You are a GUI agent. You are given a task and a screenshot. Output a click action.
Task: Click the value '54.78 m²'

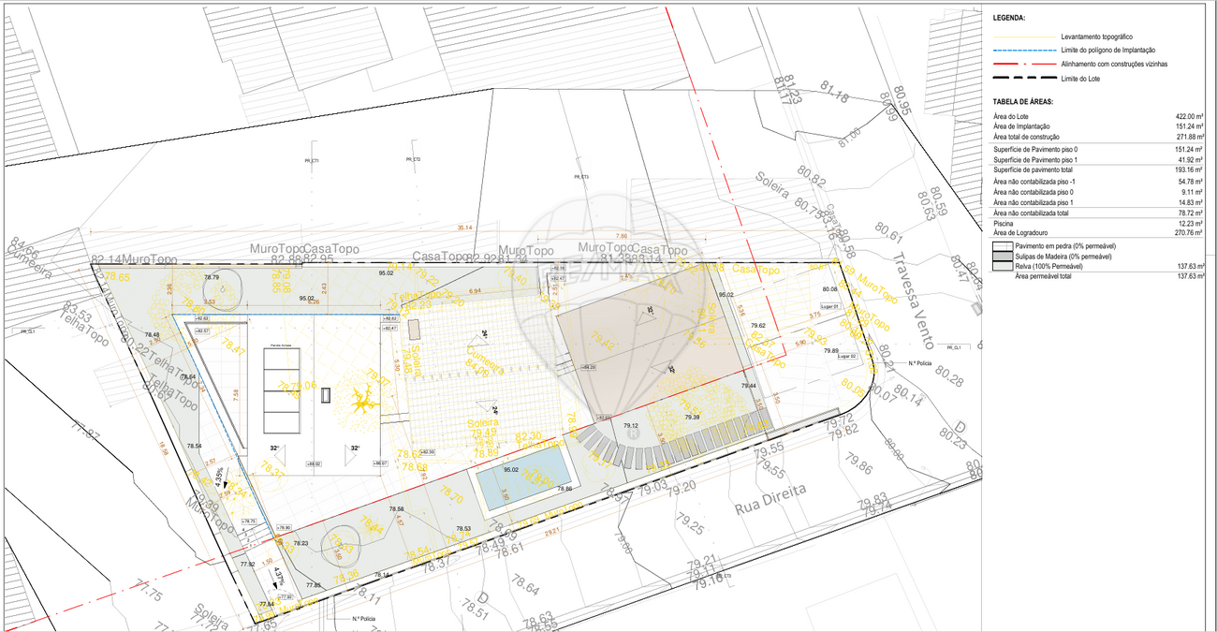pyautogui.click(x=1191, y=182)
